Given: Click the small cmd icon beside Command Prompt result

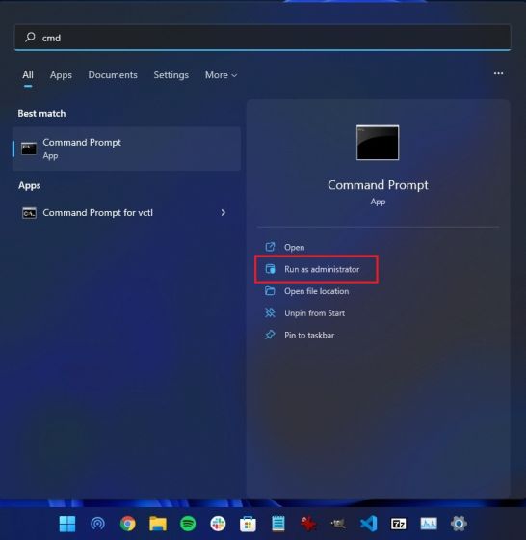Looking at the screenshot, I should [29, 148].
